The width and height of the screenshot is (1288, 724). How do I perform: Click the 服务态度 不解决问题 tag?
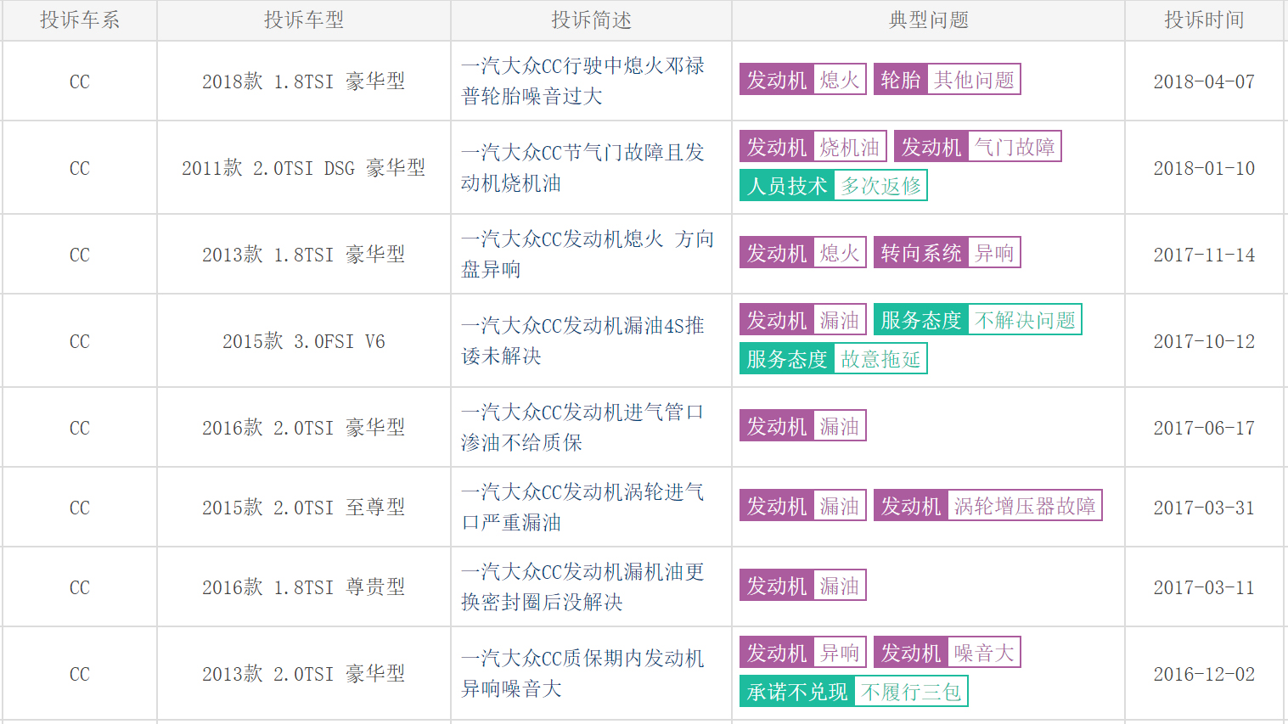[x=977, y=320]
